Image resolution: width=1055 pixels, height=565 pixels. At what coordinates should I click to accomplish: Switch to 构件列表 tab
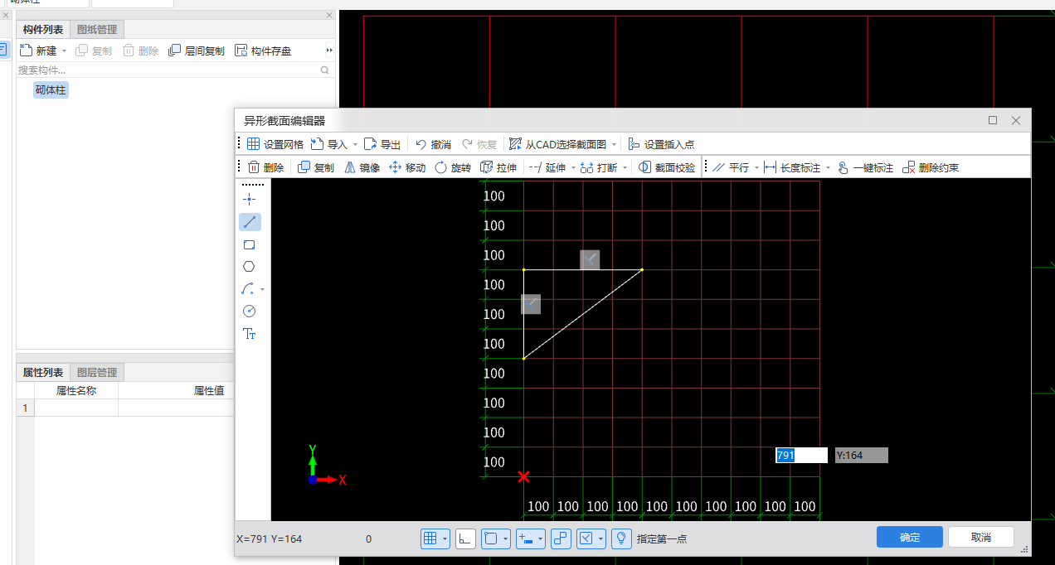(44, 30)
